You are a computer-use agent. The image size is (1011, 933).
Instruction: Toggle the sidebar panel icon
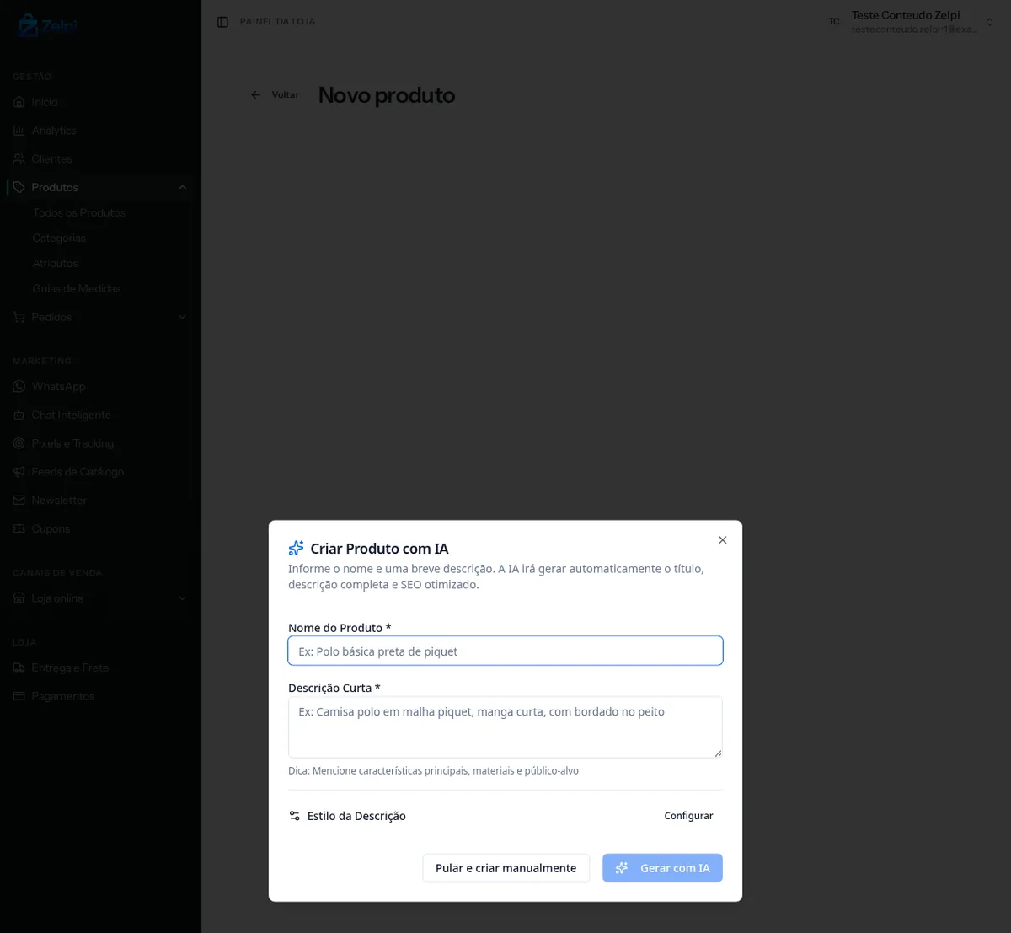(x=222, y=22)
